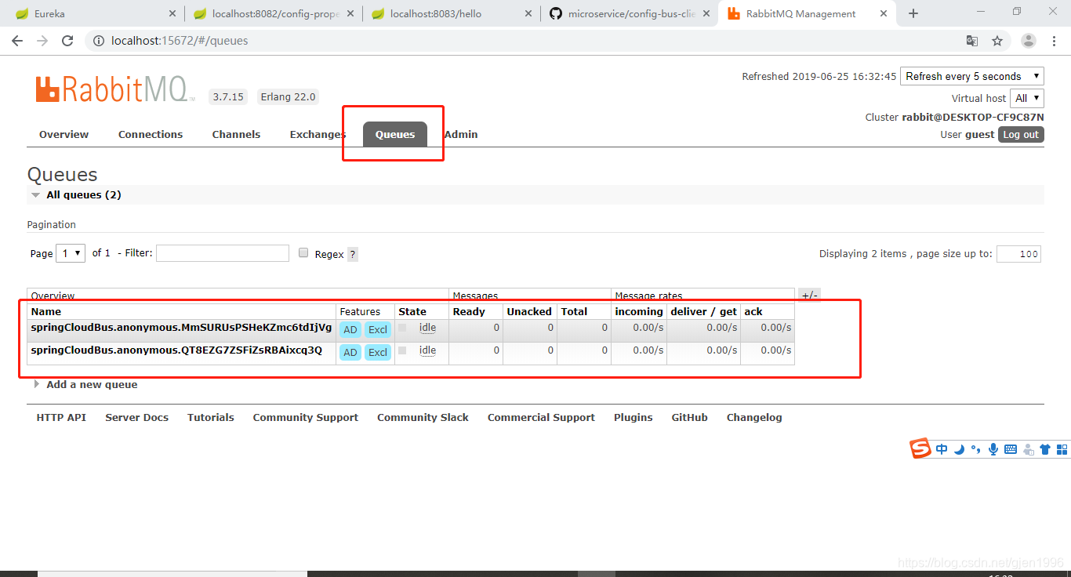Open the refresh interval dropdown
1071x577 pixels.
point(972,76)
